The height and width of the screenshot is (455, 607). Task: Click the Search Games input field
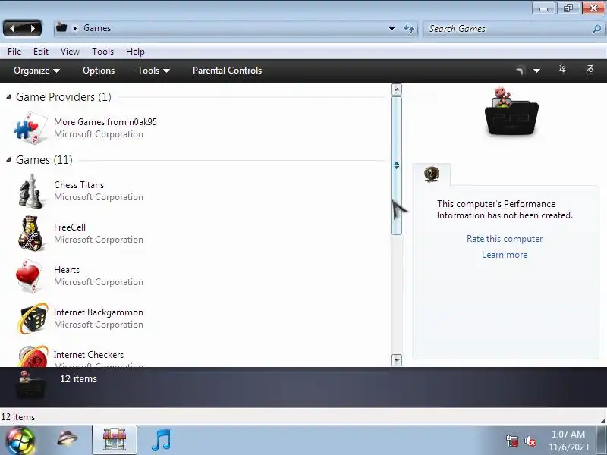(x=507, y=29)
